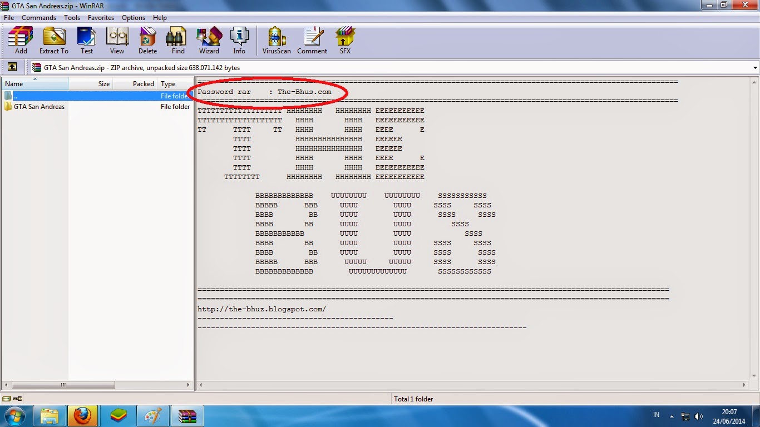The image size is (760, 427).
Task: Open the Windows Start button
Action: pyautogui.click(x=15, y=415)
